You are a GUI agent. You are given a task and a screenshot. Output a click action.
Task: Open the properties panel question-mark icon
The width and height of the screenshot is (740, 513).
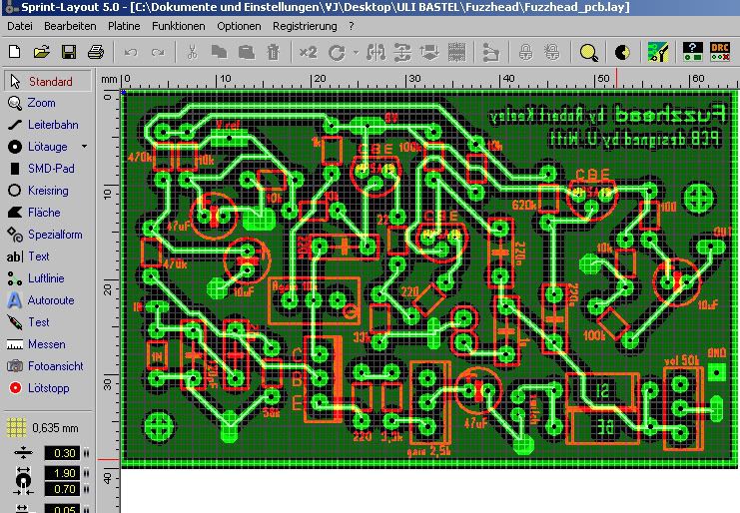pos(693,52)
